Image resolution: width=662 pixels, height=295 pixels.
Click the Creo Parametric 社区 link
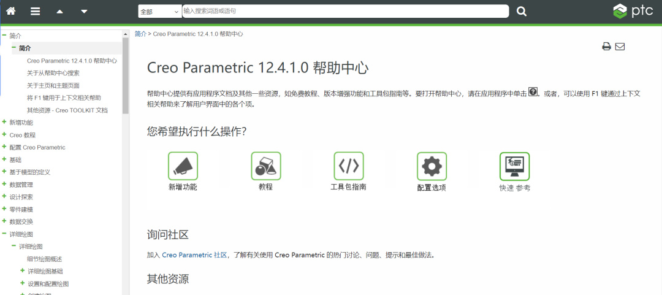coord(194,255)
